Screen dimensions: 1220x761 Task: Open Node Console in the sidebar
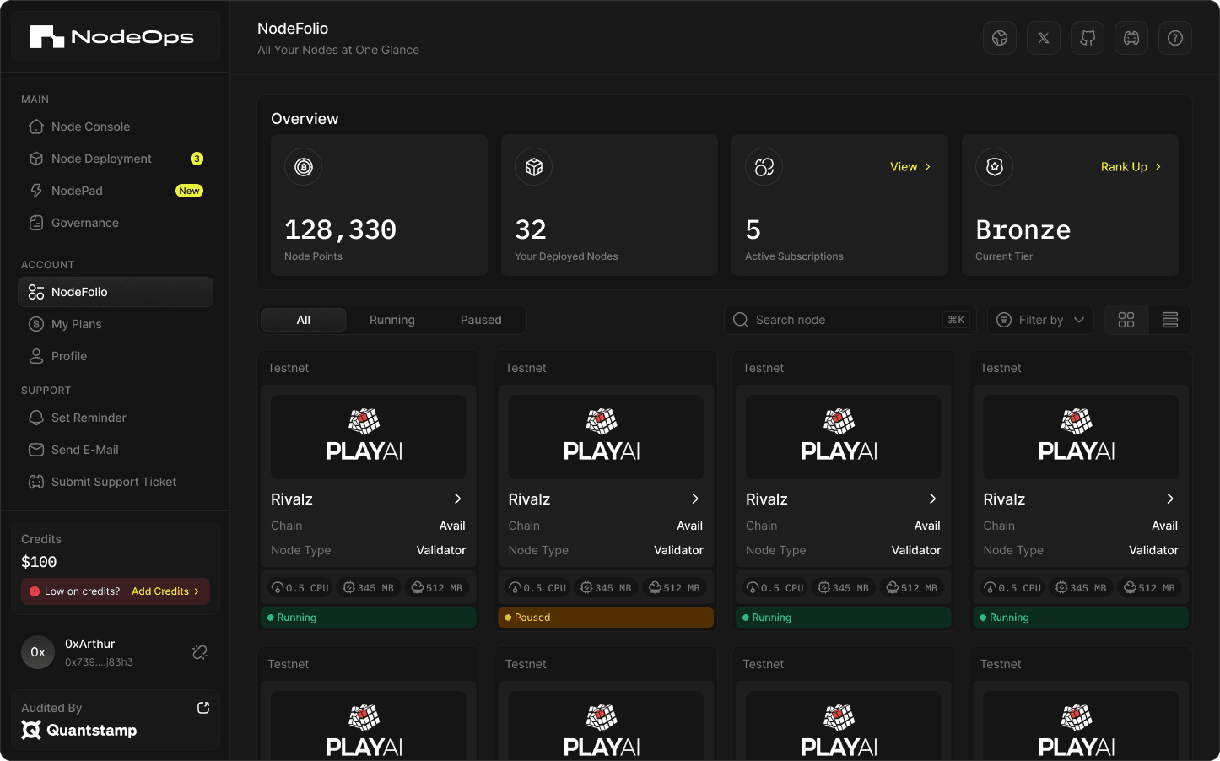116,127
